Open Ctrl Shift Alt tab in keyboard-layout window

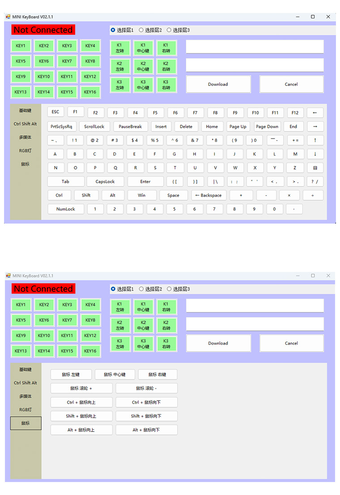coord(25,124)
